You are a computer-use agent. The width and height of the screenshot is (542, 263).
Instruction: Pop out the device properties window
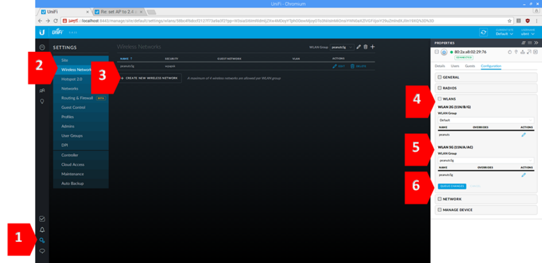point(529,52)
